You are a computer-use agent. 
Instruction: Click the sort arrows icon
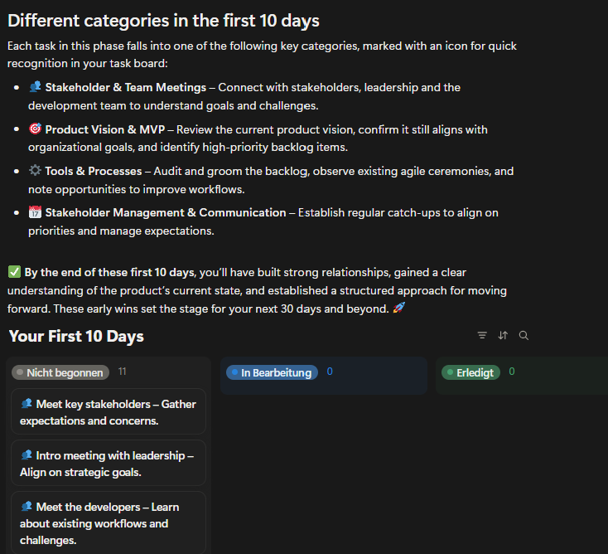[503, 336]
